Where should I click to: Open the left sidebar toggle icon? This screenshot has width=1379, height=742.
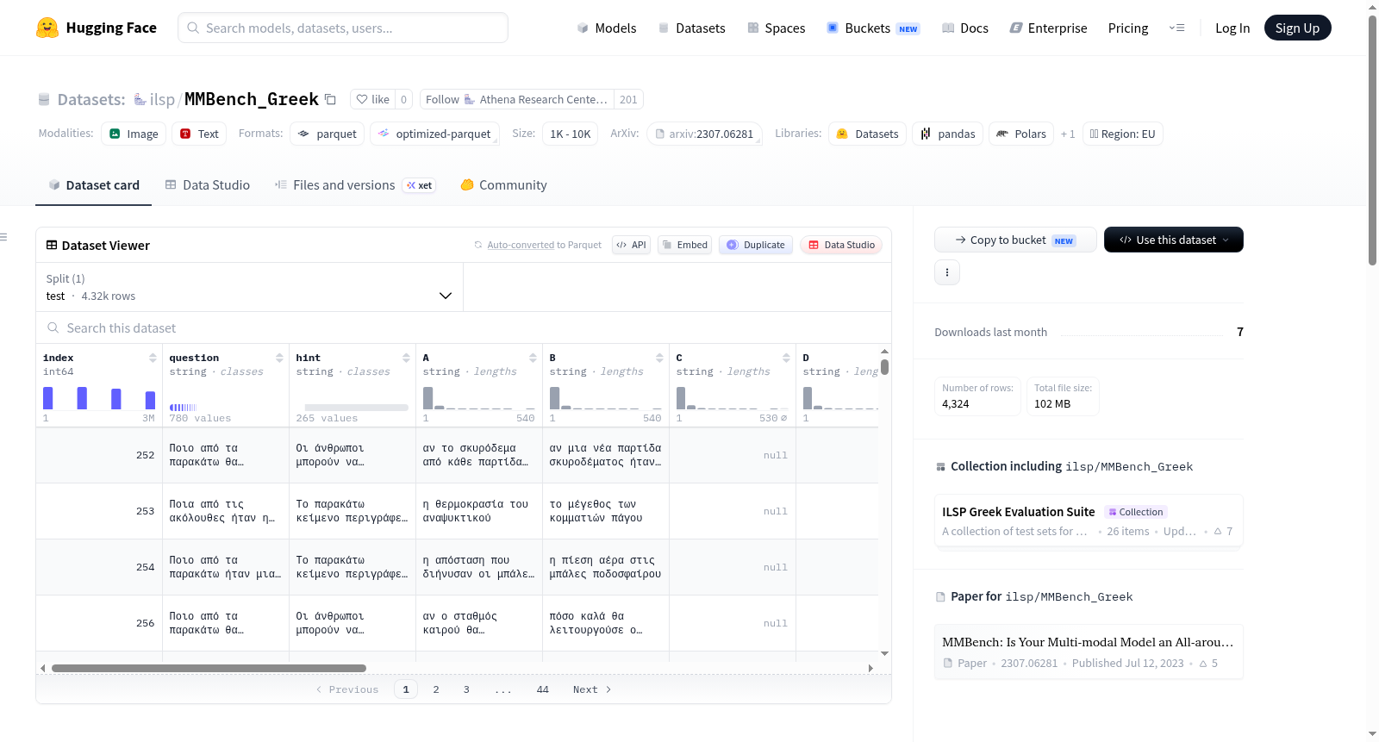point(3,236)
